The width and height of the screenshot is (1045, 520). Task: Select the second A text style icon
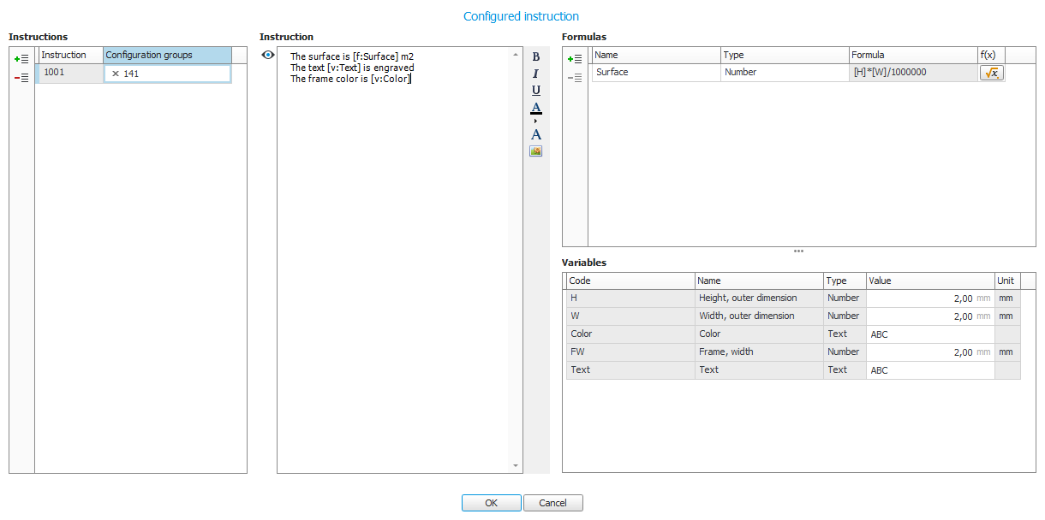tap(534, 134)
